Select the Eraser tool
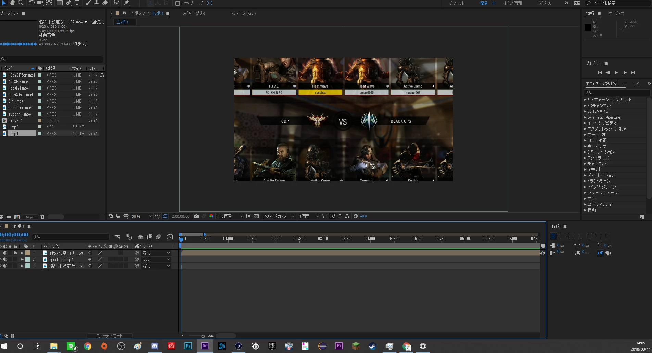 (x=105, y=3)
